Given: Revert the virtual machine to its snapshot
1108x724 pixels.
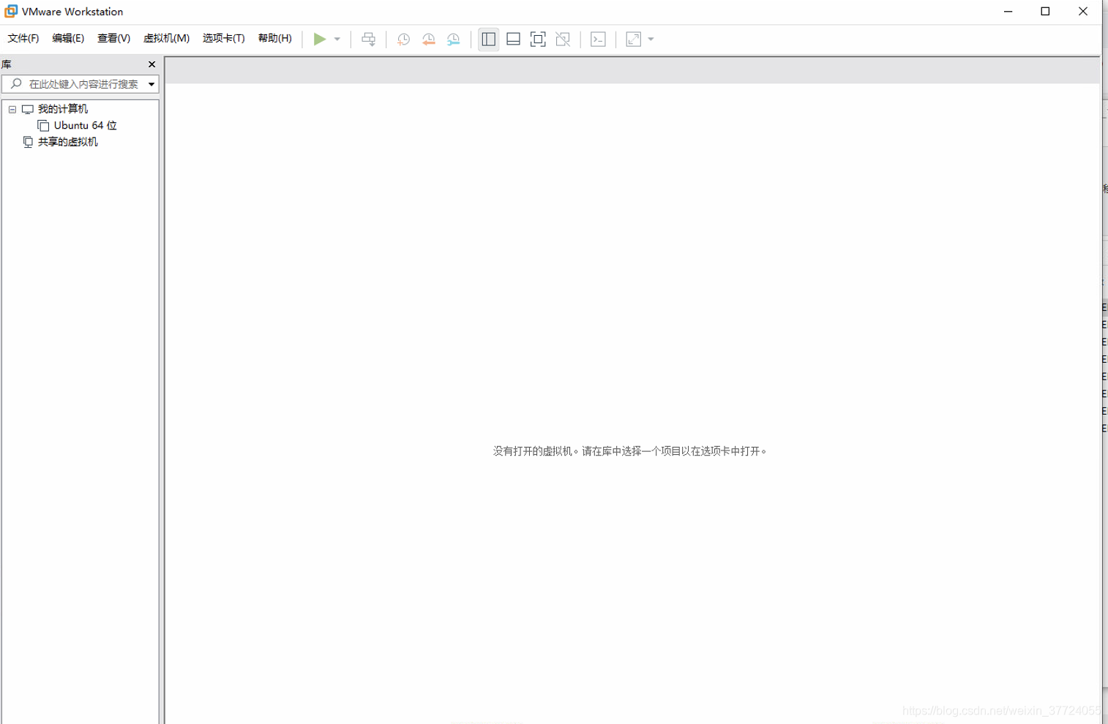Looking at the screenshot, I should tap(429, 39).
